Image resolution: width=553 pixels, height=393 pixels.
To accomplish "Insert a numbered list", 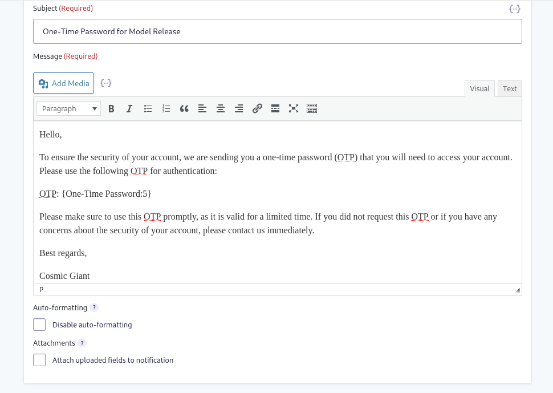I will tap(166, 108).
